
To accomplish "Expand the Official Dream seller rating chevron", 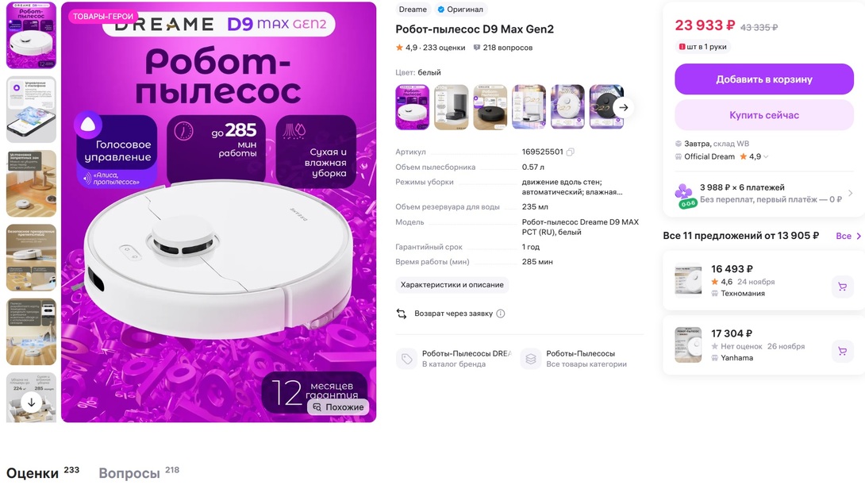I will point(766,156).
